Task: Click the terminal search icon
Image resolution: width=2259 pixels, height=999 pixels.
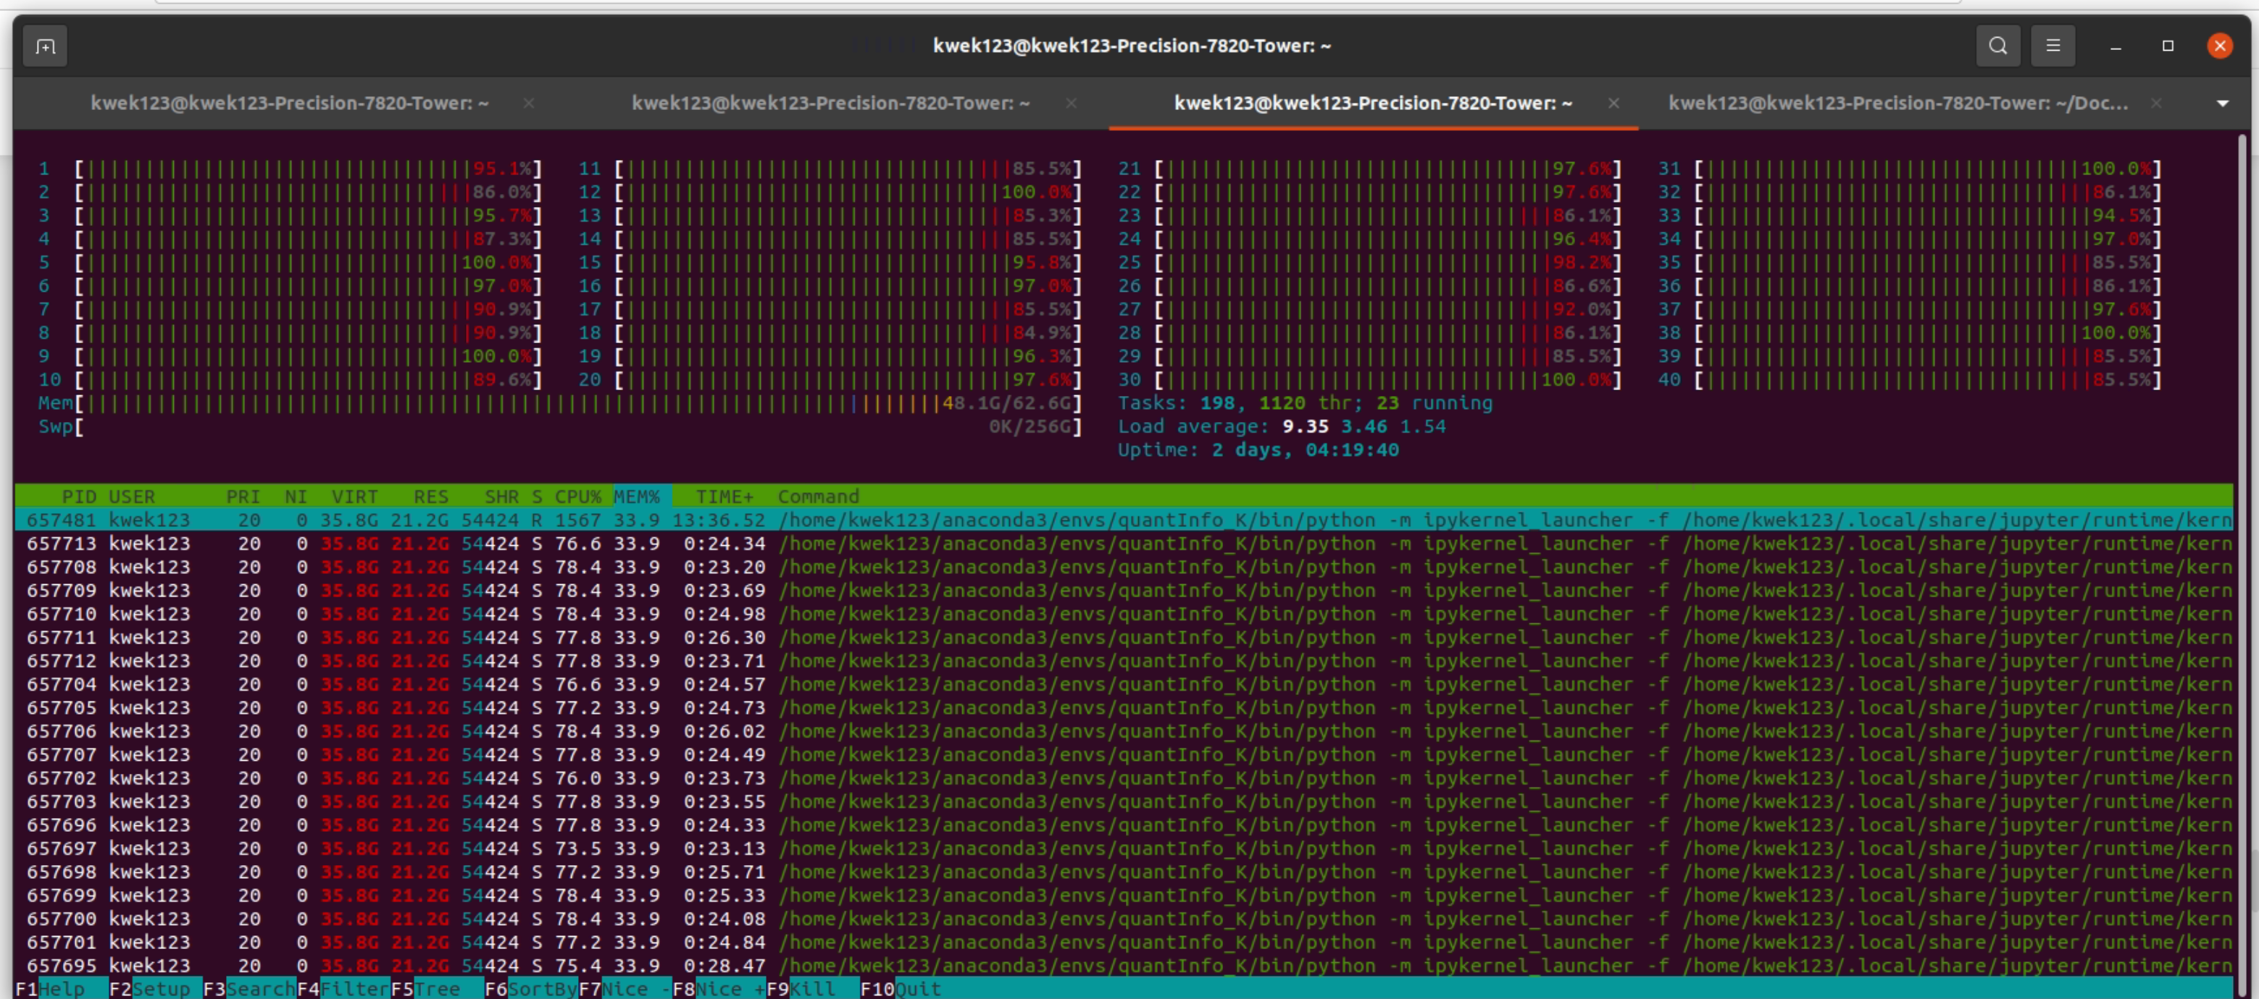Action: (1997, 46)
